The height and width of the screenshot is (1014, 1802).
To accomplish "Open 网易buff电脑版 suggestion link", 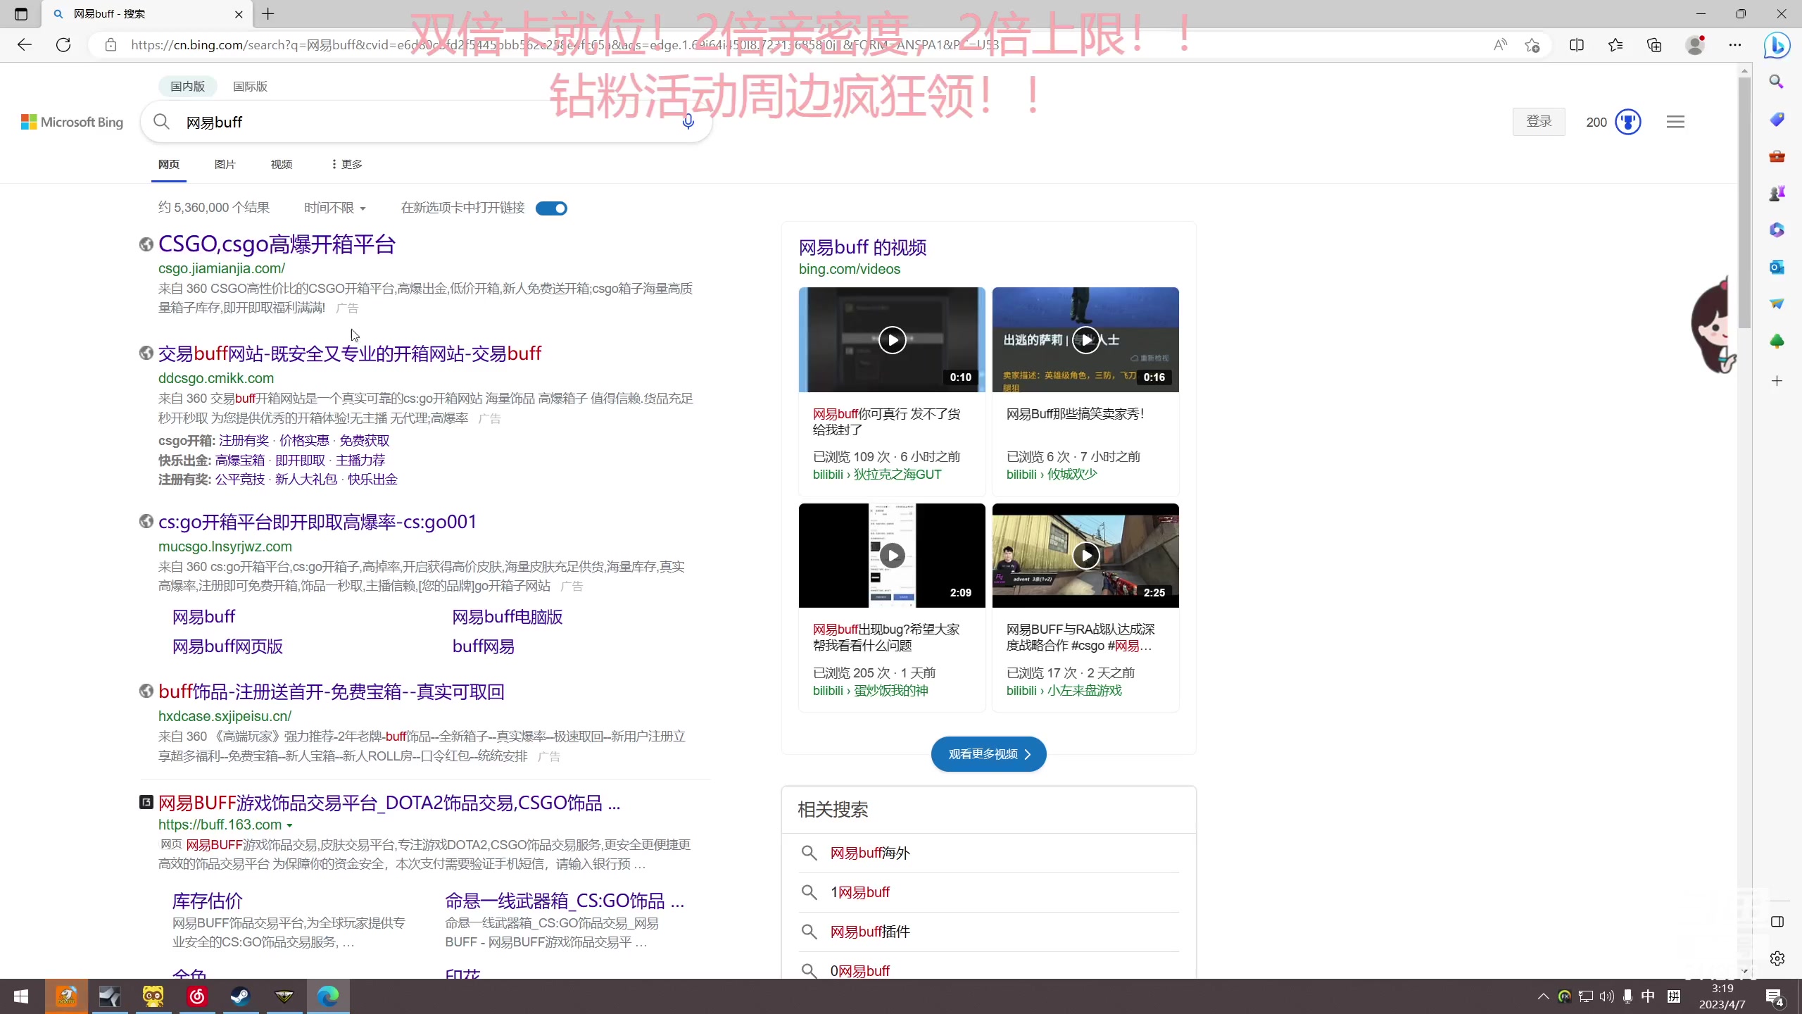I will (508, 617).
